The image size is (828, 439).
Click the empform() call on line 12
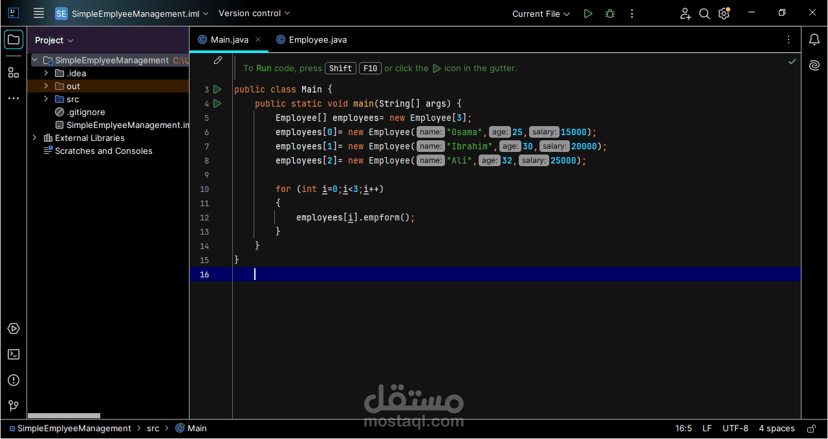[386, 217]
